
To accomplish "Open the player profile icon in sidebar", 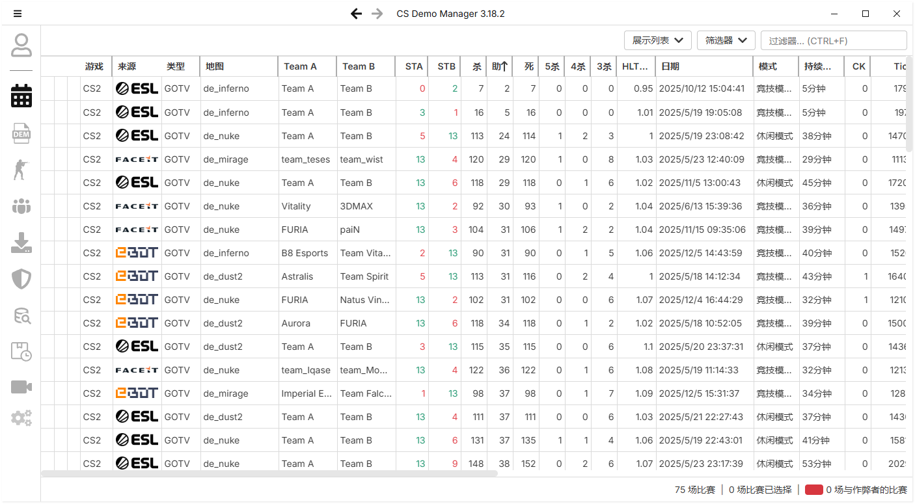I will 21,45.
